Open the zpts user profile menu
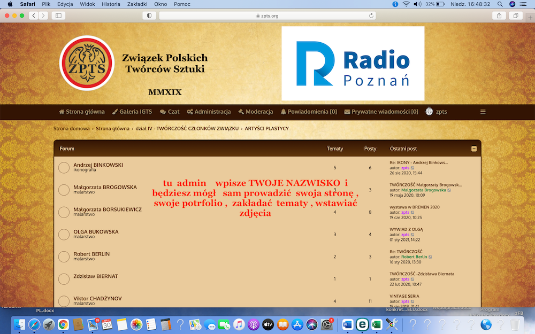535x334 pixels. pos(437,112)
